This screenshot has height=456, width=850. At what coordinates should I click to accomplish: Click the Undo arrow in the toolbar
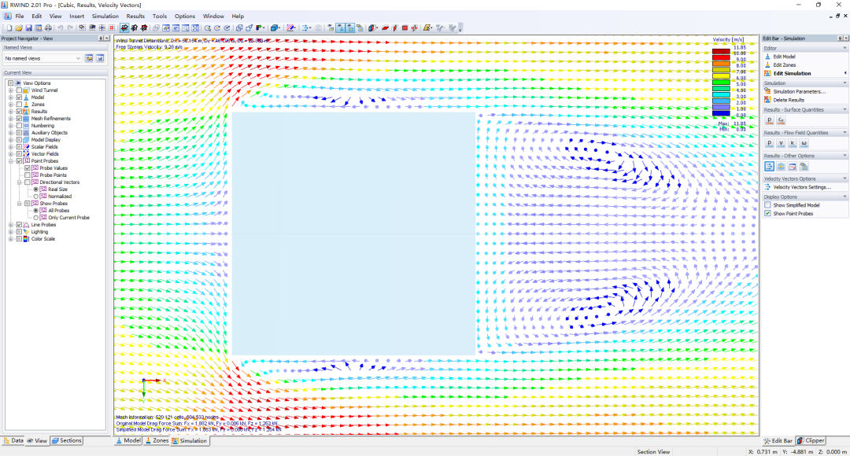pyautogui.click(x=60, y=28)
